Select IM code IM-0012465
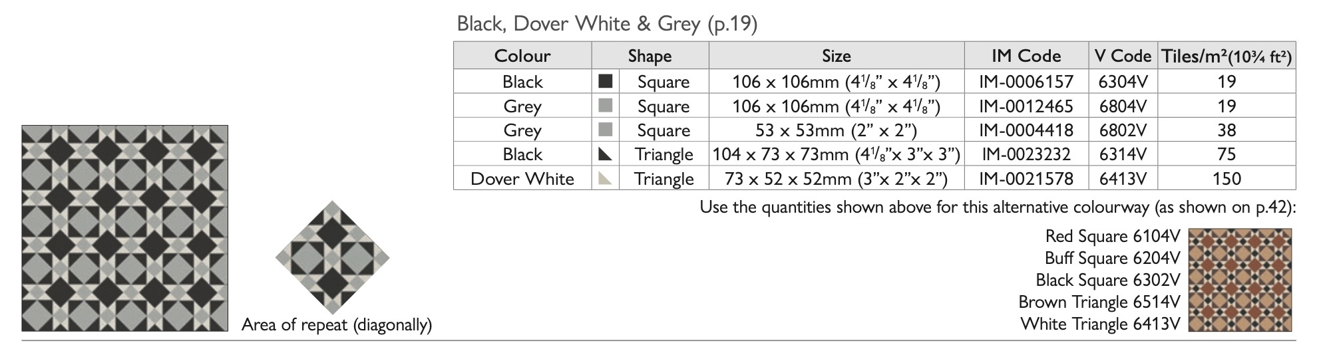 [1026, 106]
